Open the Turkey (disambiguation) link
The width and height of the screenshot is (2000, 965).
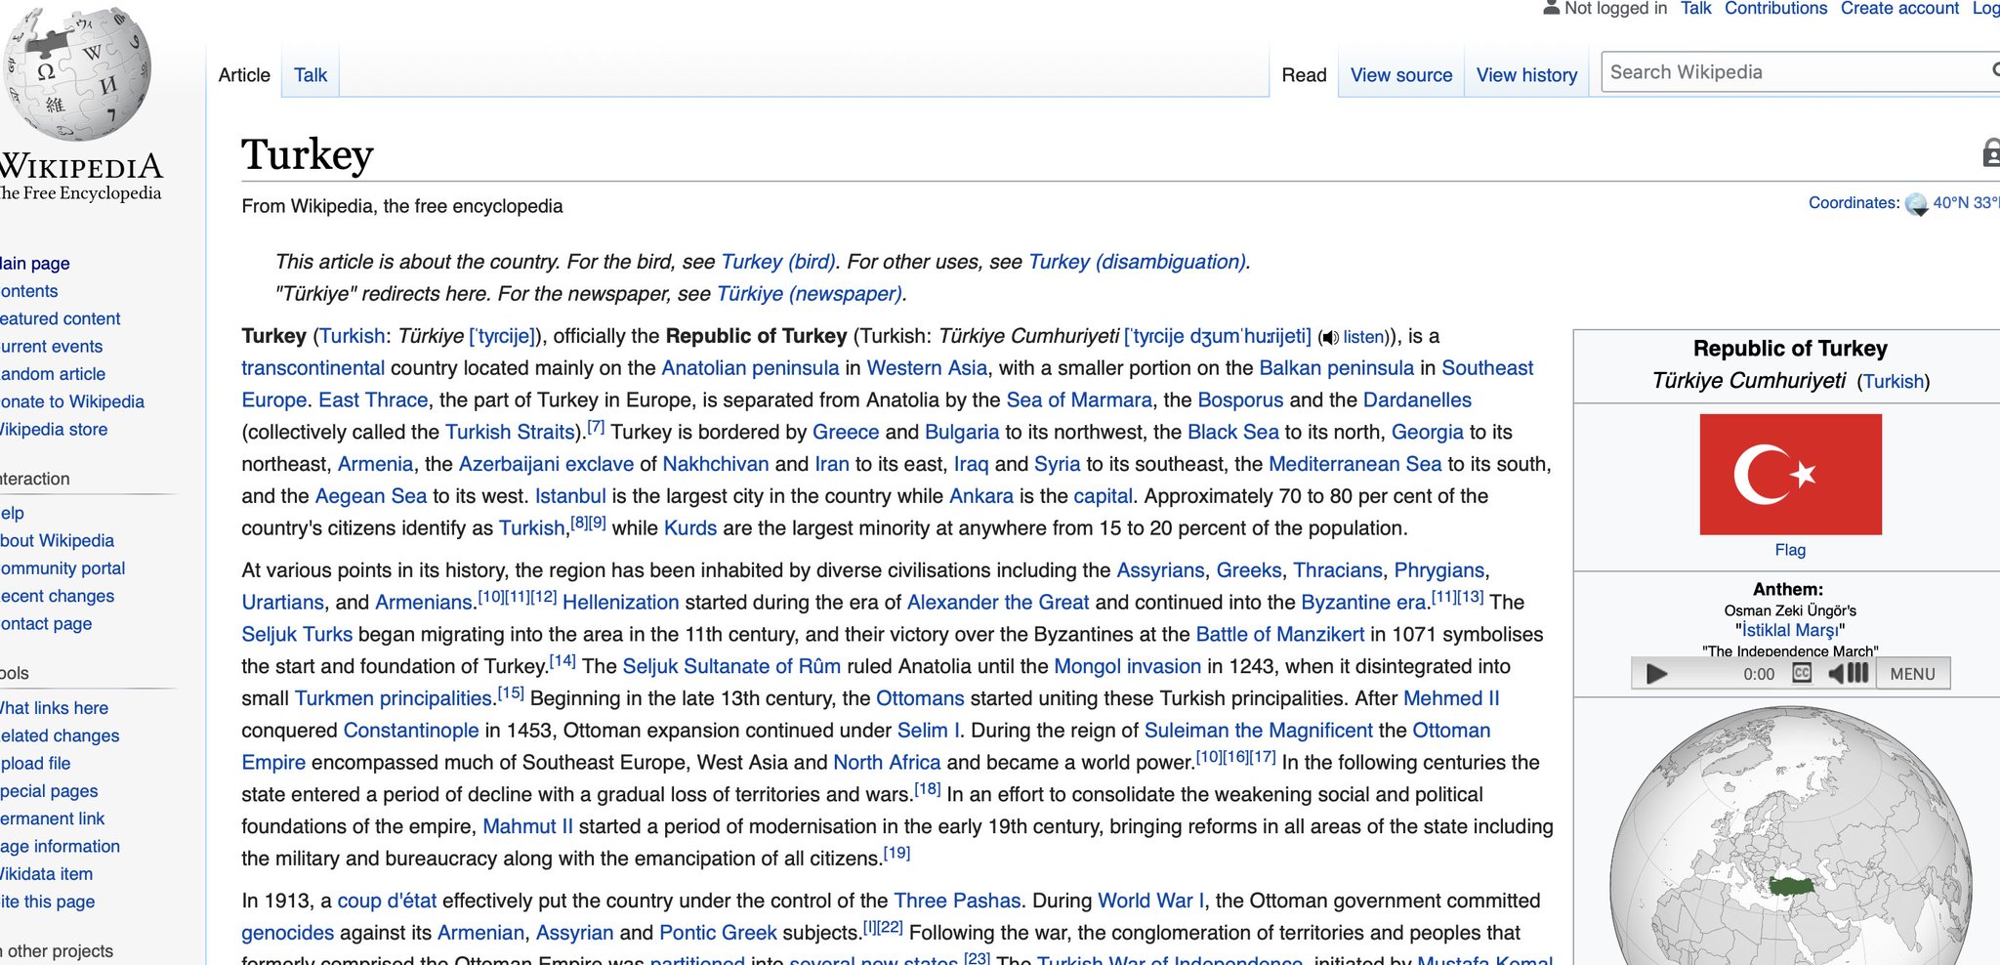tap(1137, 262)
